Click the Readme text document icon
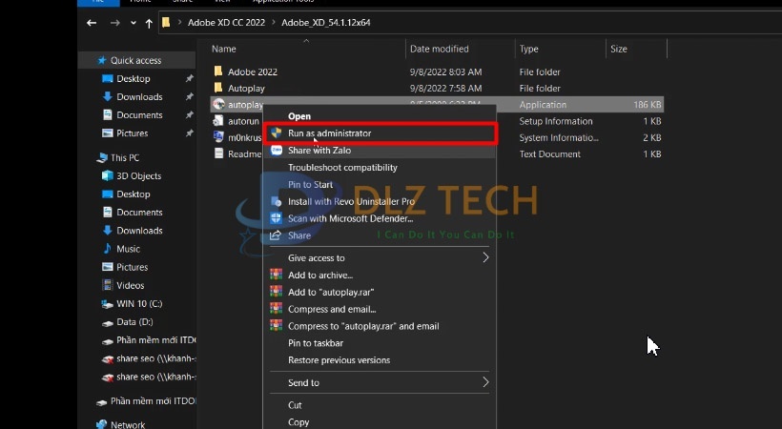This screenshot has width=782, height=429. coord(218,153)
